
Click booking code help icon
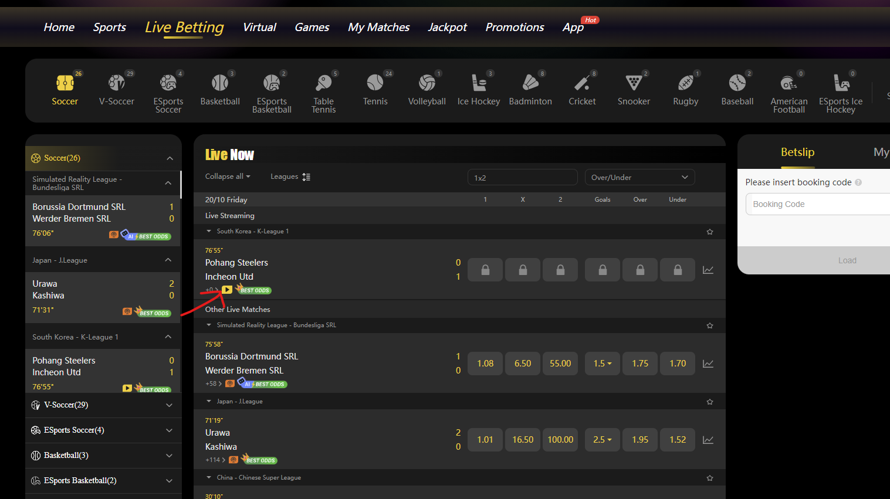(x=858, y=182)
